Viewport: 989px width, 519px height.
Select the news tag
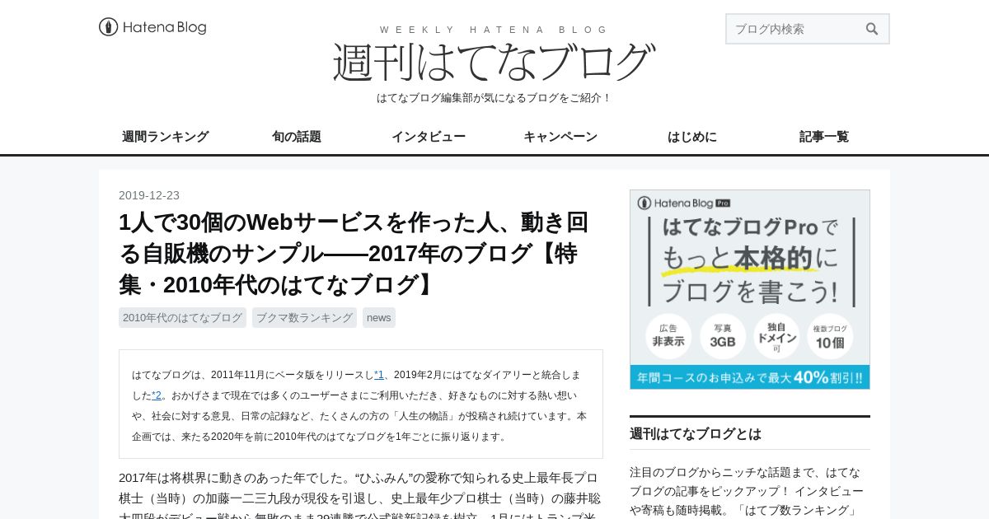(379, 318)
